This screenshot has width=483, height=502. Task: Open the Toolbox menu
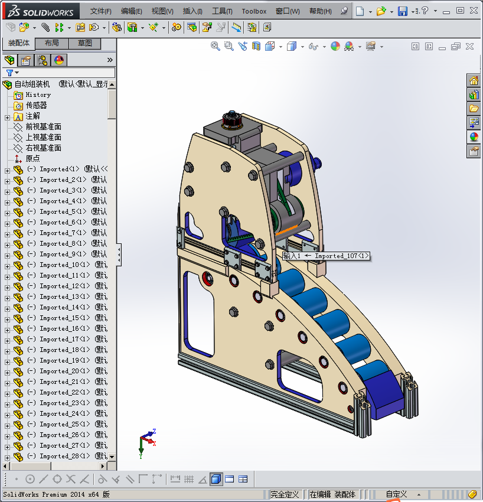254,11
